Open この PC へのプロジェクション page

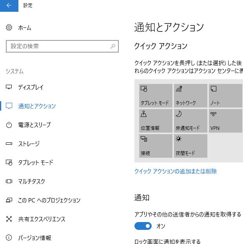coord(49,200)
